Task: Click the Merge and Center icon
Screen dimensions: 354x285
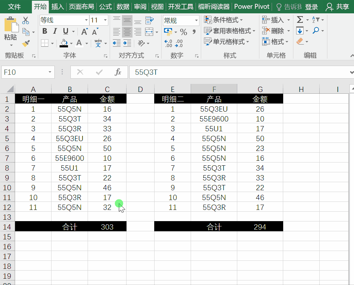Action: (x=149, y=32)
